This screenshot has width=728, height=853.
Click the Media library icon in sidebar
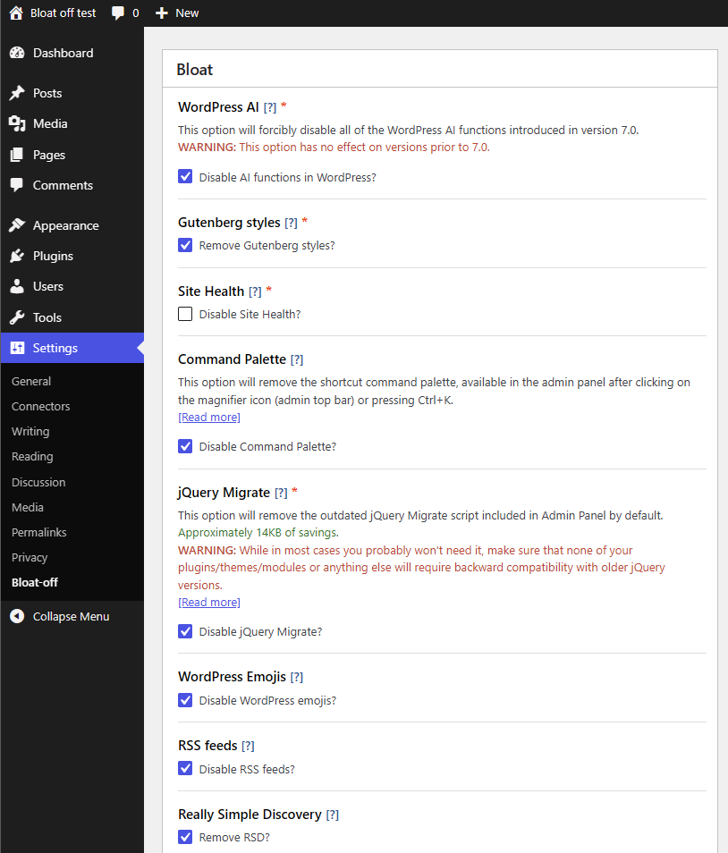[17, 124]
